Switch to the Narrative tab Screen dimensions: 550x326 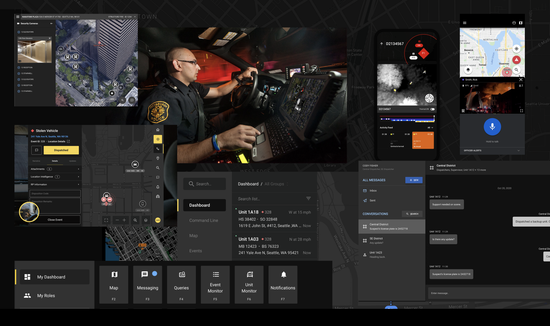[36, 161]
